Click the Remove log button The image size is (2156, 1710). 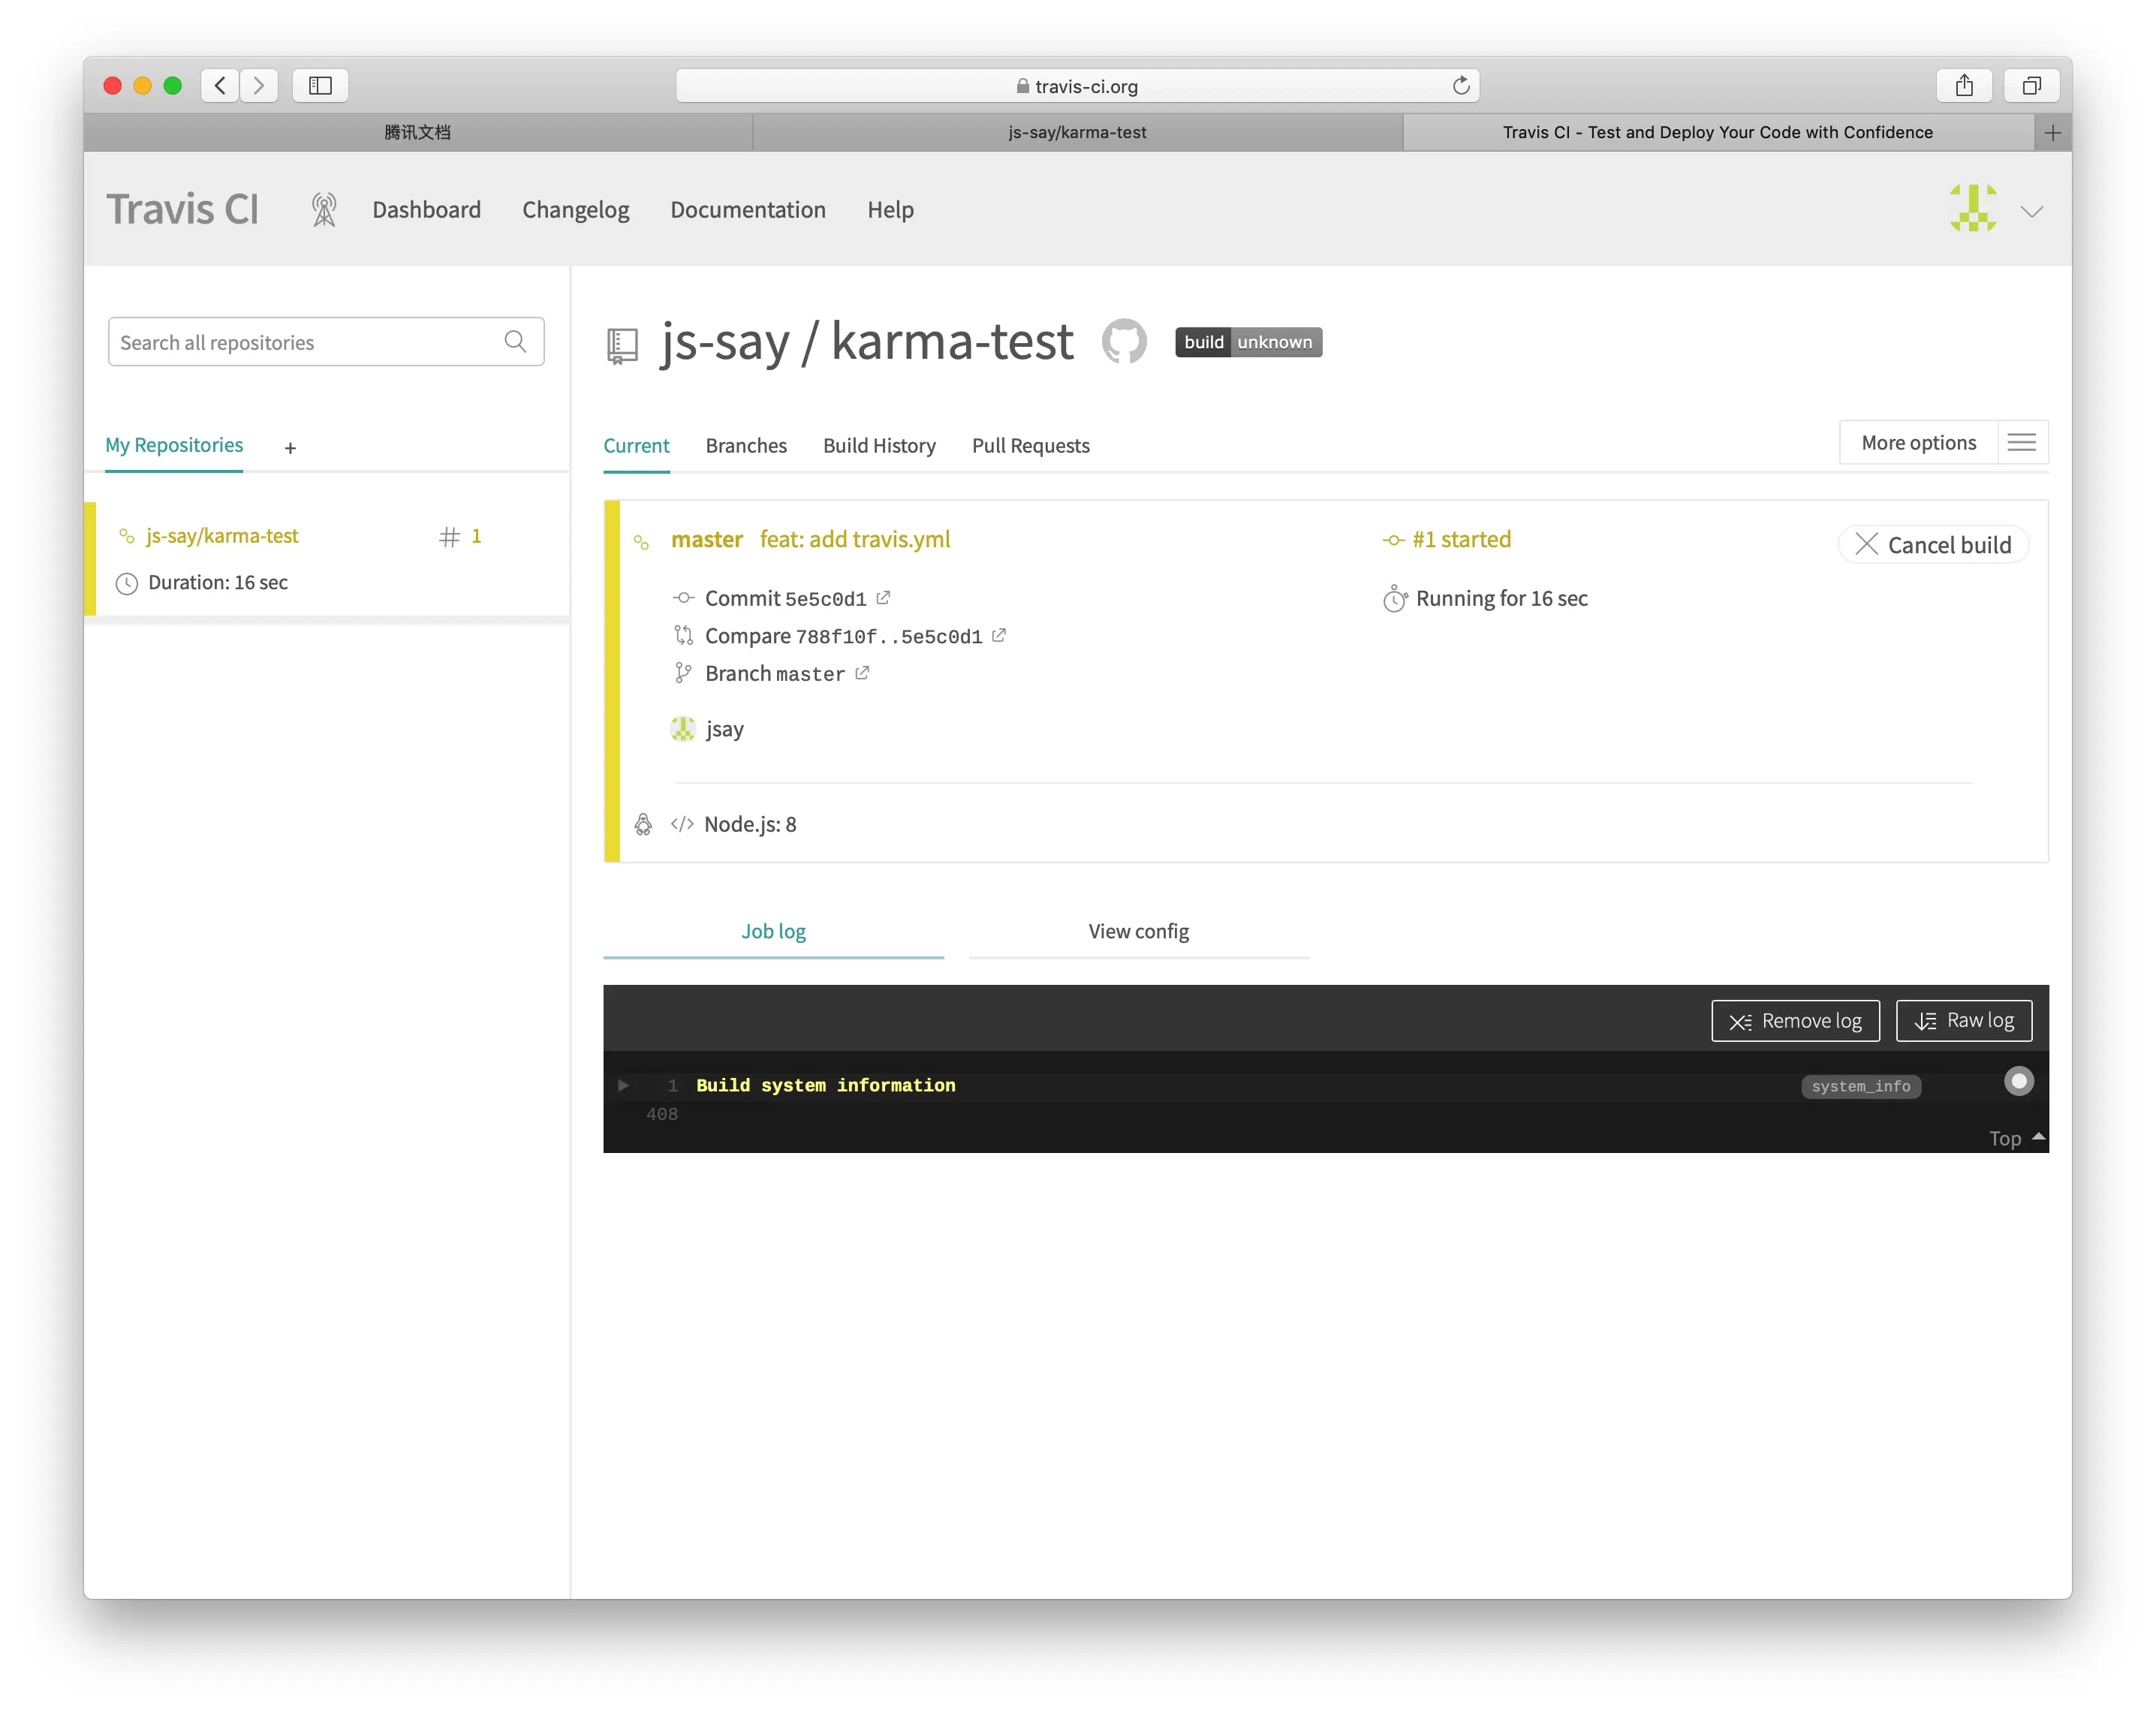click(x=1795, y=1020)
